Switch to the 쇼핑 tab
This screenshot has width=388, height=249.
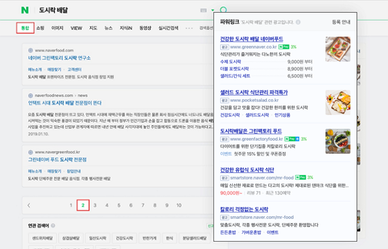40,28
